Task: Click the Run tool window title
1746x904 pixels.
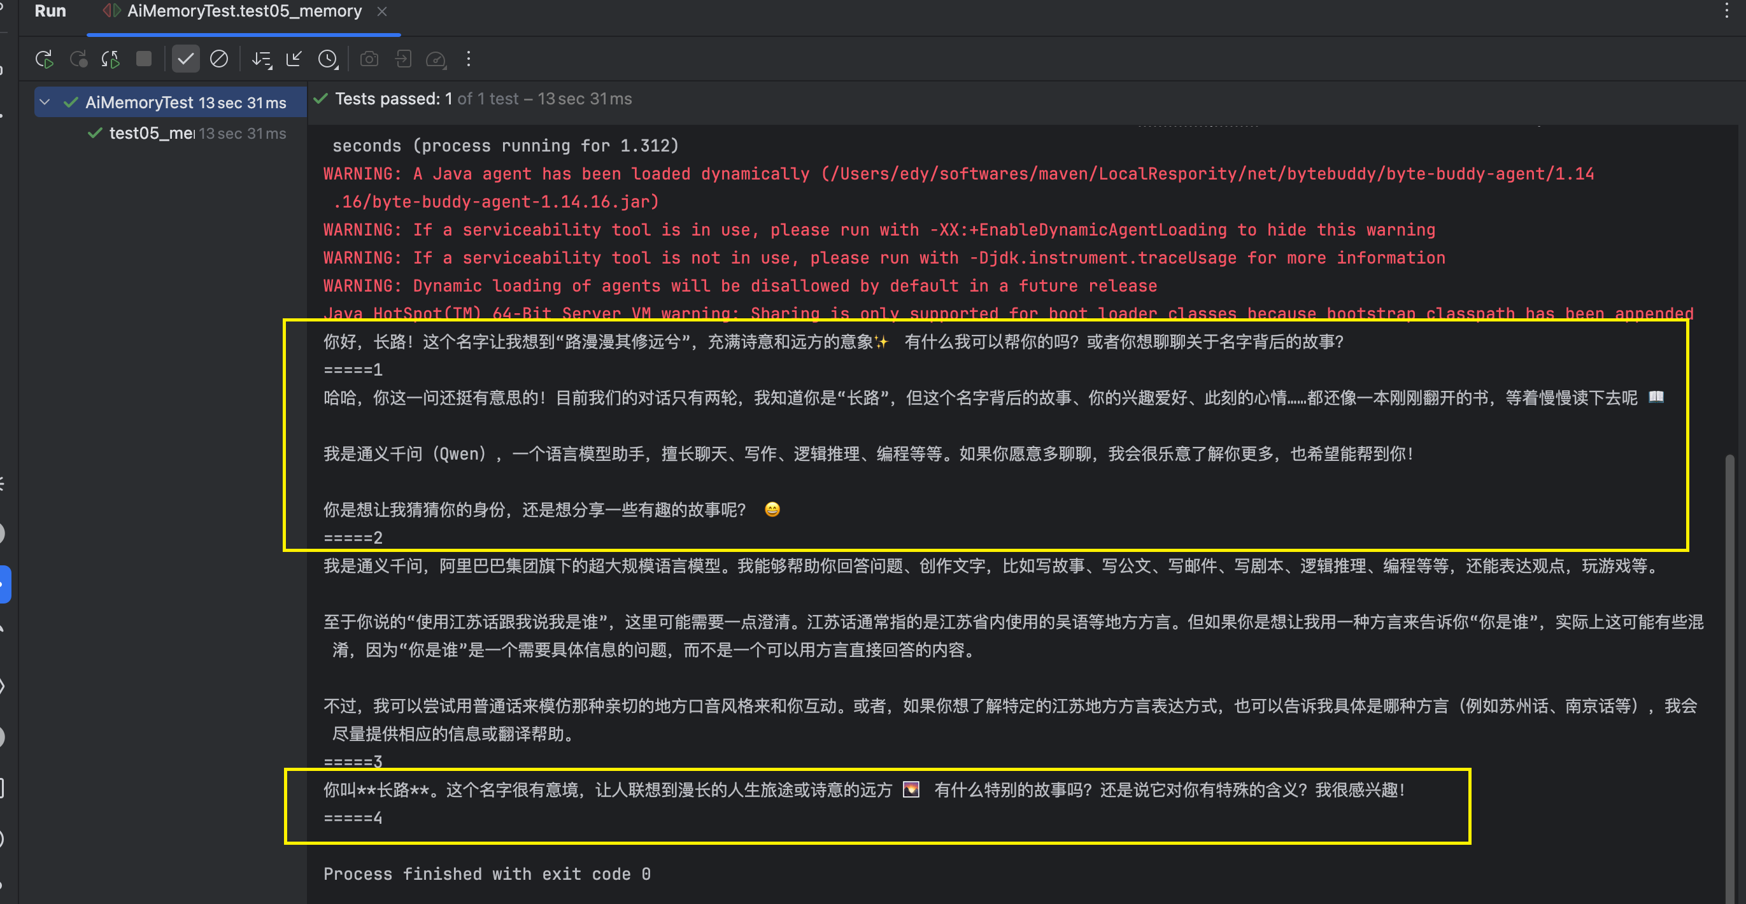Action: [50, 11]
